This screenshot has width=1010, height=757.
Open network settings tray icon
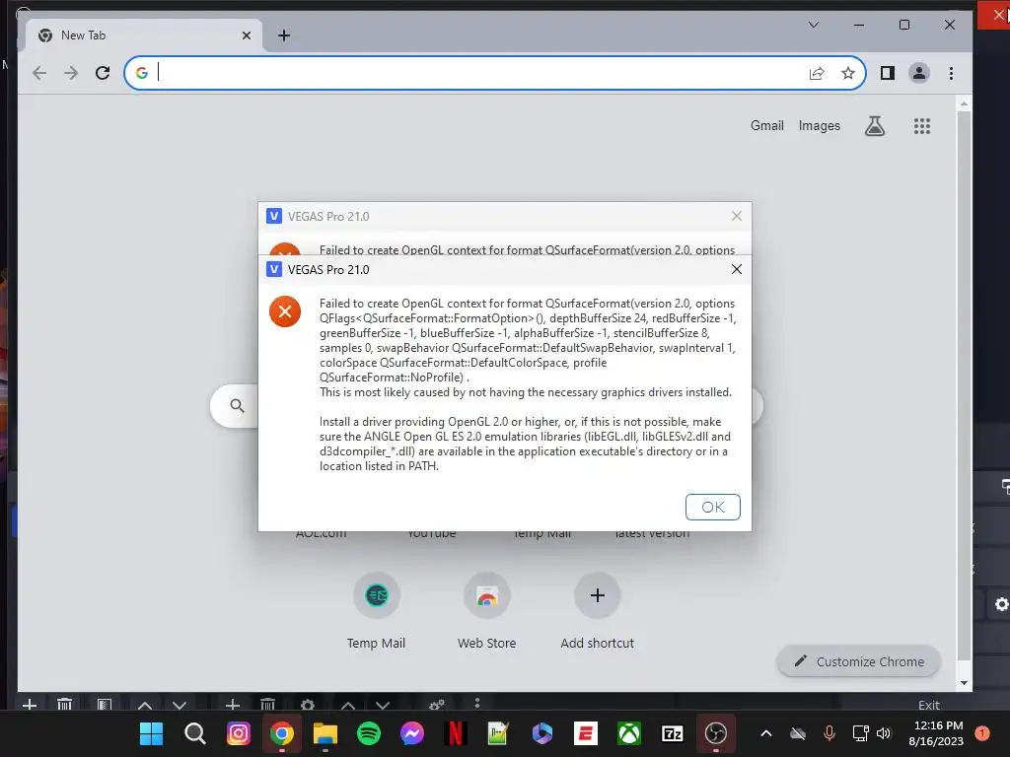click(x=860, y=733)
